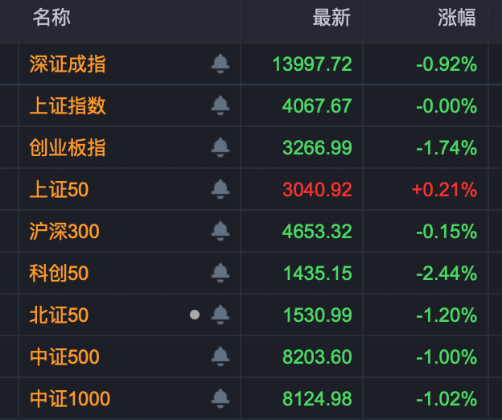Set the alert bell for 中证500
Image resolution: width=502 pixels, height=420 pixels.
click(220, 357)
